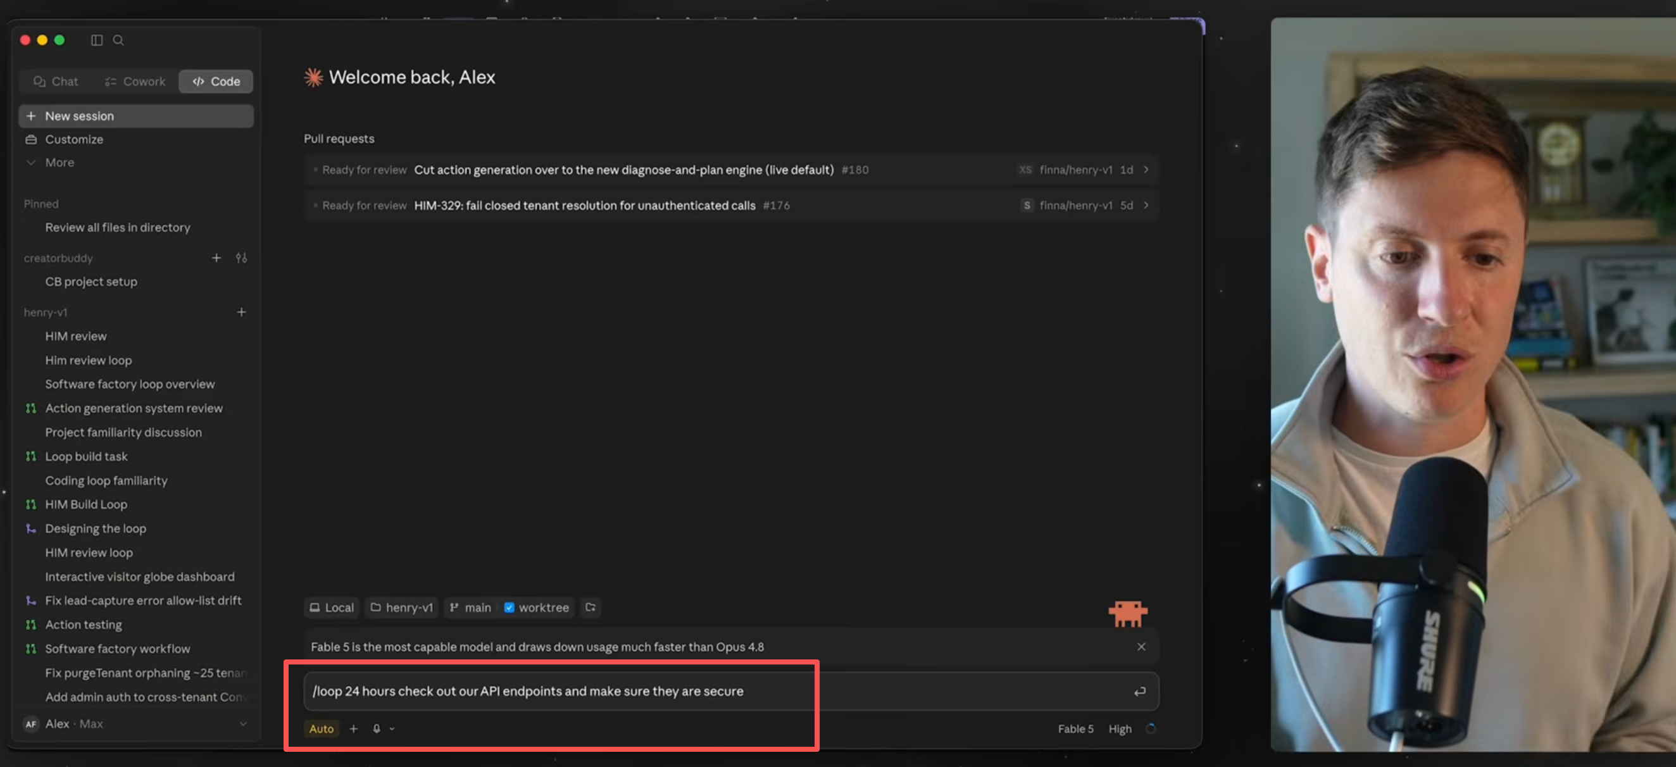
Task: Toggle the worktree checkbox
Action: [510, 608]
